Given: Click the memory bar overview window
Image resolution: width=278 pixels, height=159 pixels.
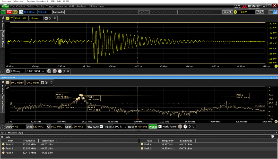Looking at the screenshot, I should pos(144,12).
